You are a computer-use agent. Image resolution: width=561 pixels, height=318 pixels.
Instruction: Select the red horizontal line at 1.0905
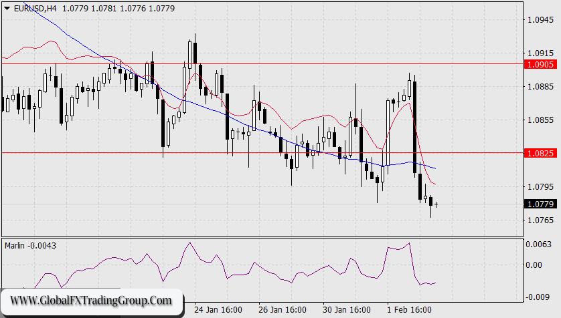coord(262,64)
